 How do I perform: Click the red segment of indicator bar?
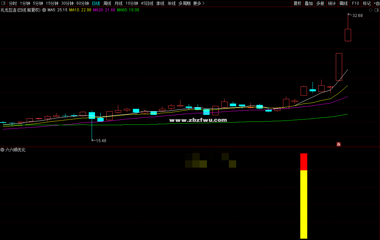pyautogui.click(x=304, y=162)
